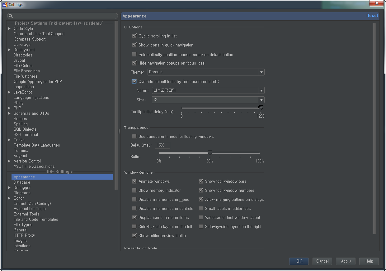Image resolution: width=386 pixels, height=271 pixels.
Task: Enable Small labels in editor tabs
Action: [201, 208]
